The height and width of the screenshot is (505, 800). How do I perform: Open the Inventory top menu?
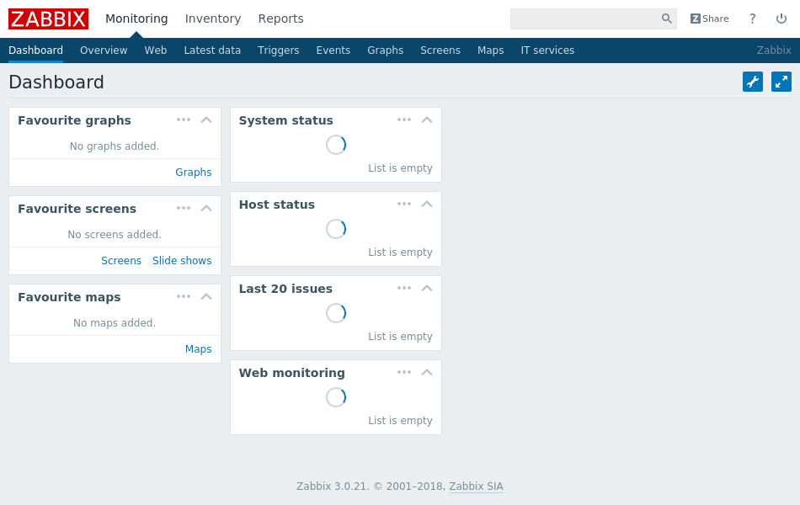click(x=213, y=19)
